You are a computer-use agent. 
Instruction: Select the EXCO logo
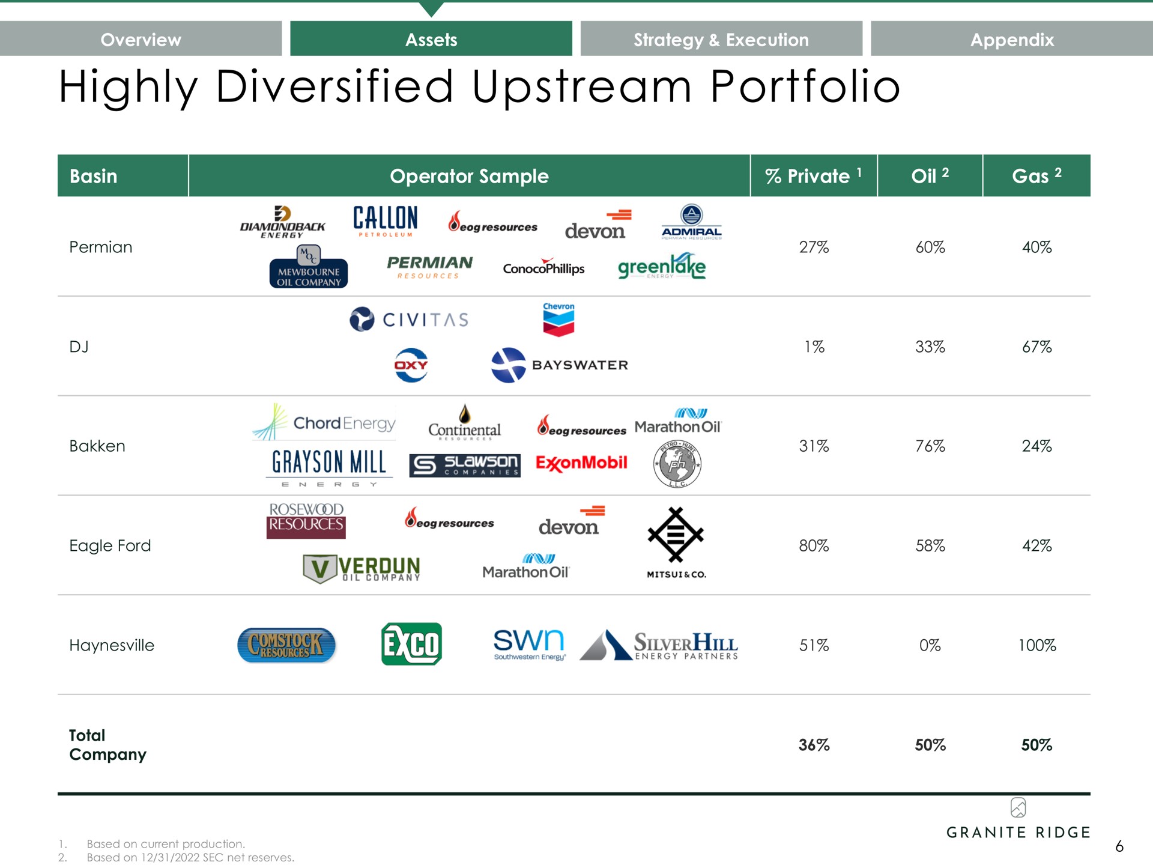411,644
